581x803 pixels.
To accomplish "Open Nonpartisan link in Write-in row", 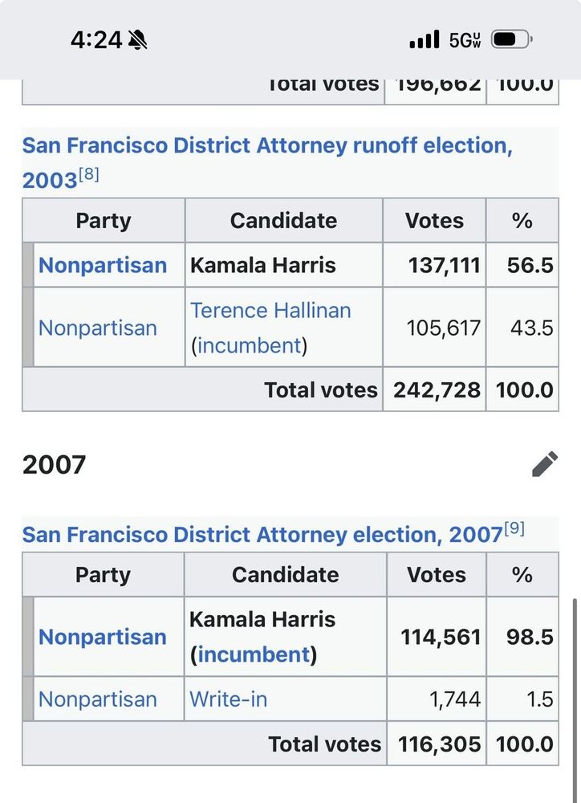I will (98, 699).
